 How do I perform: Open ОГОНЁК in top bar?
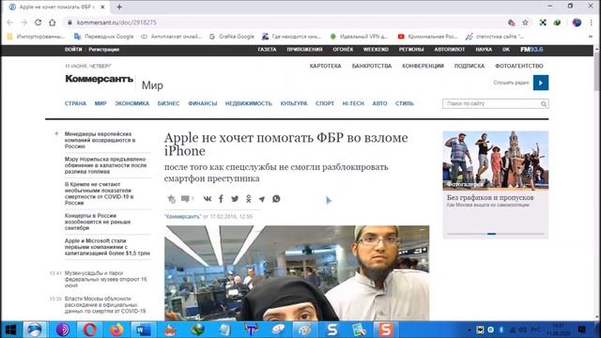tap(343, 50)
